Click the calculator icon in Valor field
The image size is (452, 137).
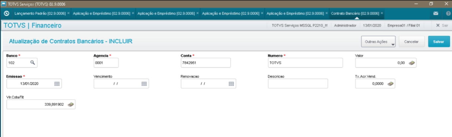click(x=412, y=63)
